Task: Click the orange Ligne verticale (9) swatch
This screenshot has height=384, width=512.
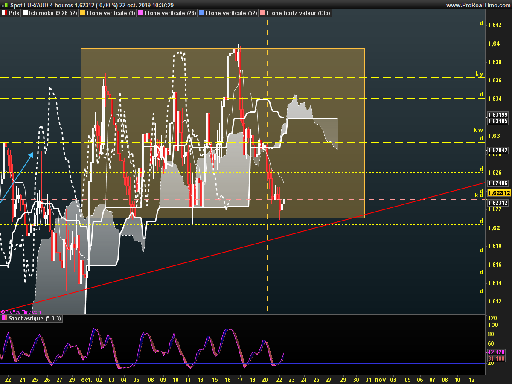Action: [x=83, y=13]
